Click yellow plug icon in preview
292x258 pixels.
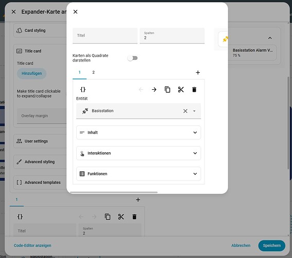tap(226, 39)
